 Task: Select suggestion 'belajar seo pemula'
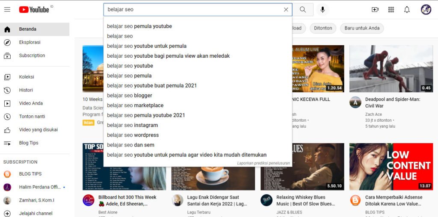[x=198, y=76]
